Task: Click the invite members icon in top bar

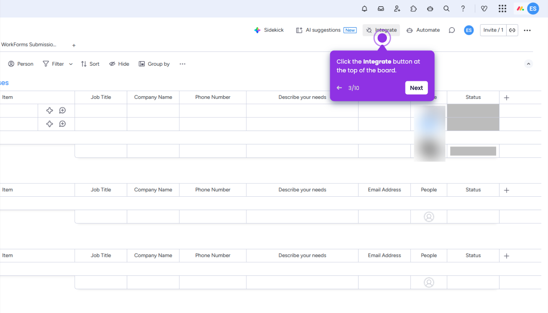Action: pyautogui.click(x=397, y=8)
